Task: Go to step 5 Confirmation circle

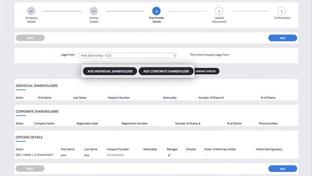Action: coord(282,11)
